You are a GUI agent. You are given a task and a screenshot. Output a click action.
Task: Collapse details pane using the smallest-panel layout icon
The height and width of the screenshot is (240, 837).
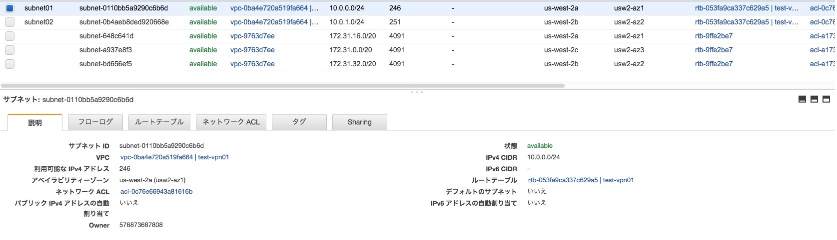(x=802, y=99)
